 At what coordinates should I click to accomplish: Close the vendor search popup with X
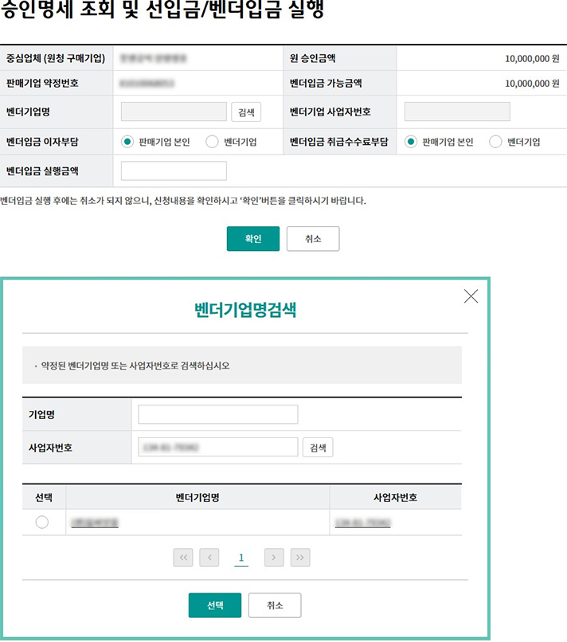point(471,296)
